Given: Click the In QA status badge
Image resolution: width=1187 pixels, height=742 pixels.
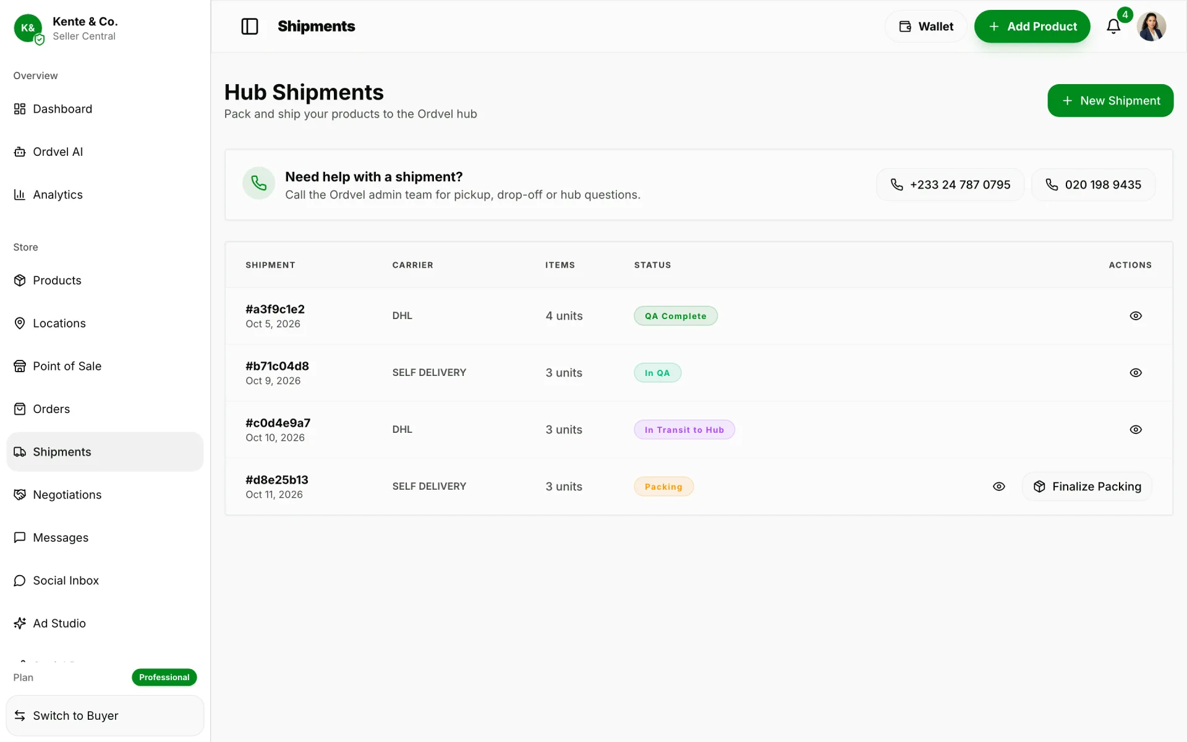Looking at the screenshot, I should [657, 373].
